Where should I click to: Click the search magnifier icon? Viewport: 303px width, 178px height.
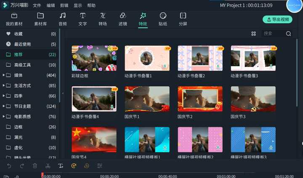[x=288, y=34]
